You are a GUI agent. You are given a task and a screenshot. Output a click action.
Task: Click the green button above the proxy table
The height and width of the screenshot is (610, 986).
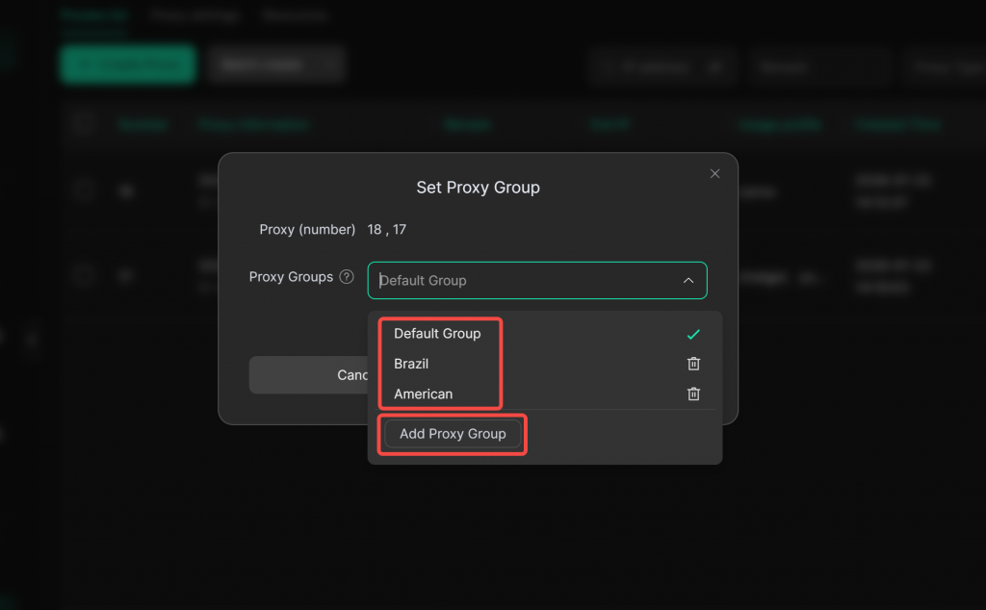click(x=128, y=64)
